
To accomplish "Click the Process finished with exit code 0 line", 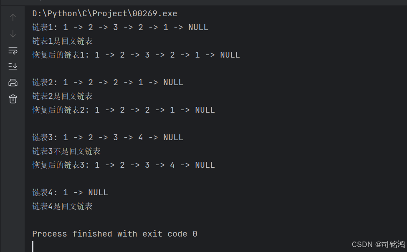I will pos(115,234).
